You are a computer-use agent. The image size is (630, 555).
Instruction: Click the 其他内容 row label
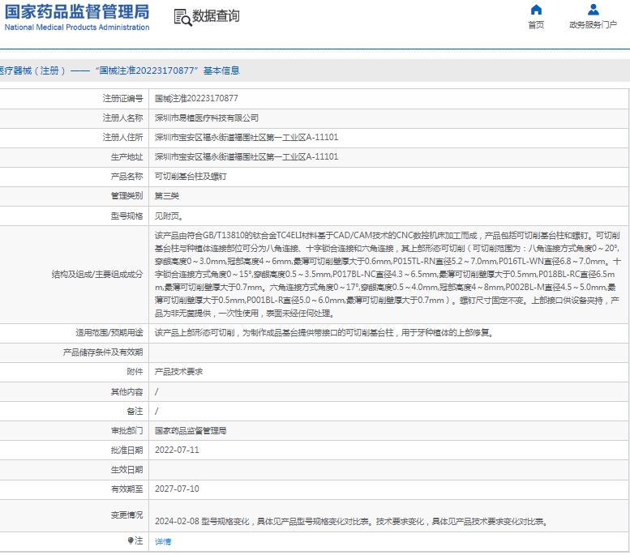click(x=126, y=391)
